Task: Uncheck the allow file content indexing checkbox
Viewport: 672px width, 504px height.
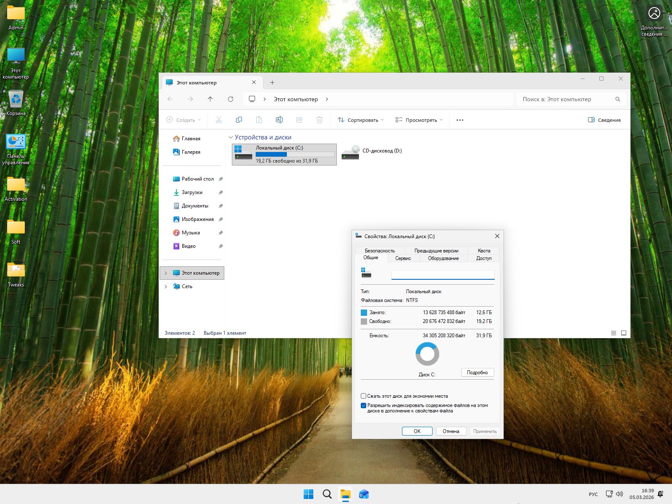Action: pos(363,406)
